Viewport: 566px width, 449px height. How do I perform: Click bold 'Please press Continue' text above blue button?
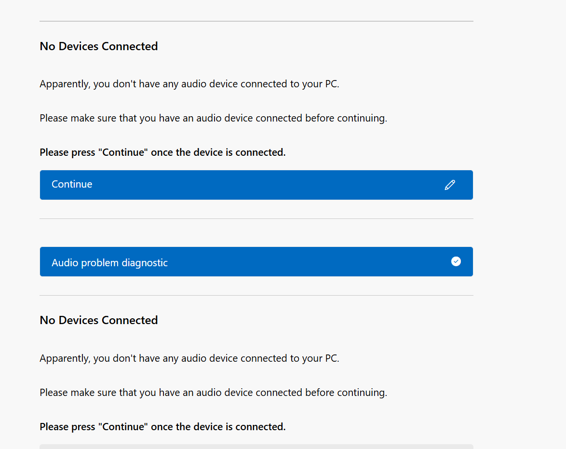click(x=162, y=152)
